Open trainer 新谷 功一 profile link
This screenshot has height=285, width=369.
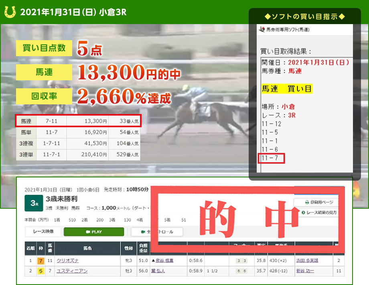tap(304, 271)
